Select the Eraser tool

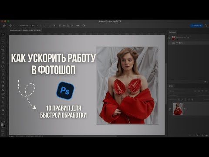3,78
